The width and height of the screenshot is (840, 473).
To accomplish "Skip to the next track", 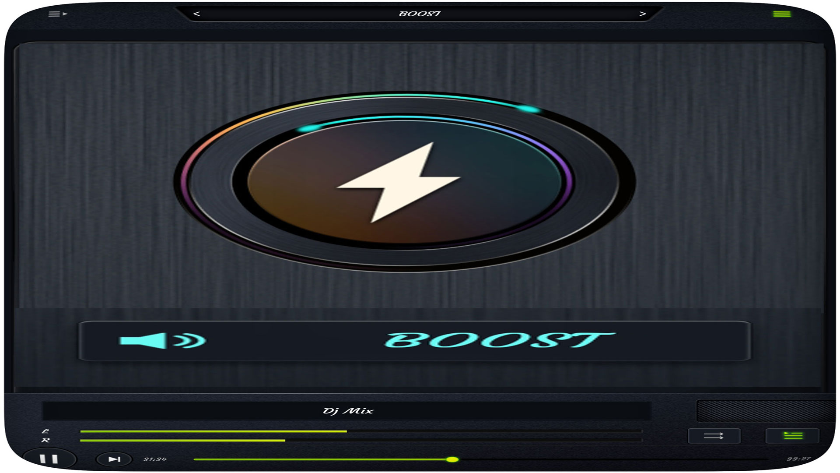I will coord(114,459).
